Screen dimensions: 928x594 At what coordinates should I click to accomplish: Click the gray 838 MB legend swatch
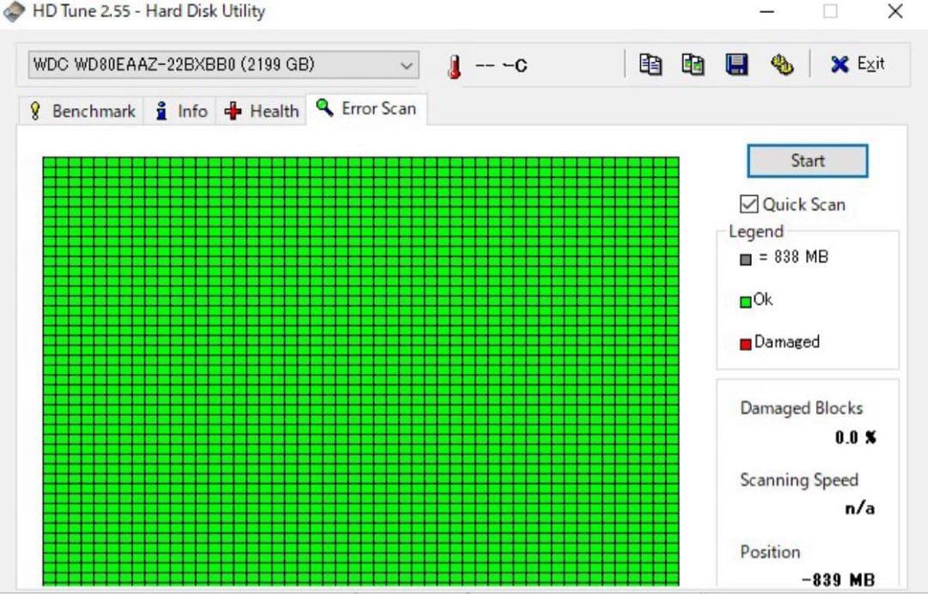pos(745,259)
